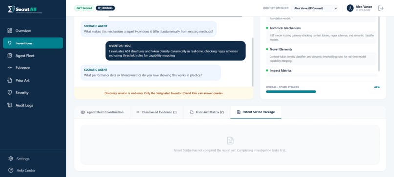Click the read-only discovery session notice
The image size is (394, 177).
click(x=164, y=93)
